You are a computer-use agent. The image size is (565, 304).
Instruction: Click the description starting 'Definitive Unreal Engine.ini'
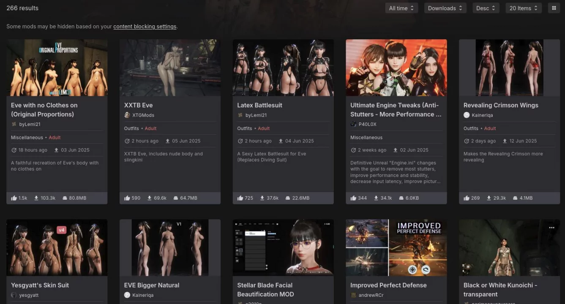pyautogui.click(x=396, y=172)
